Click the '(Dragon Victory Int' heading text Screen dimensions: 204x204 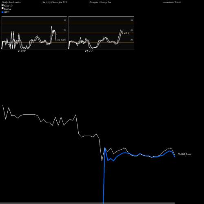coord(100,2)
